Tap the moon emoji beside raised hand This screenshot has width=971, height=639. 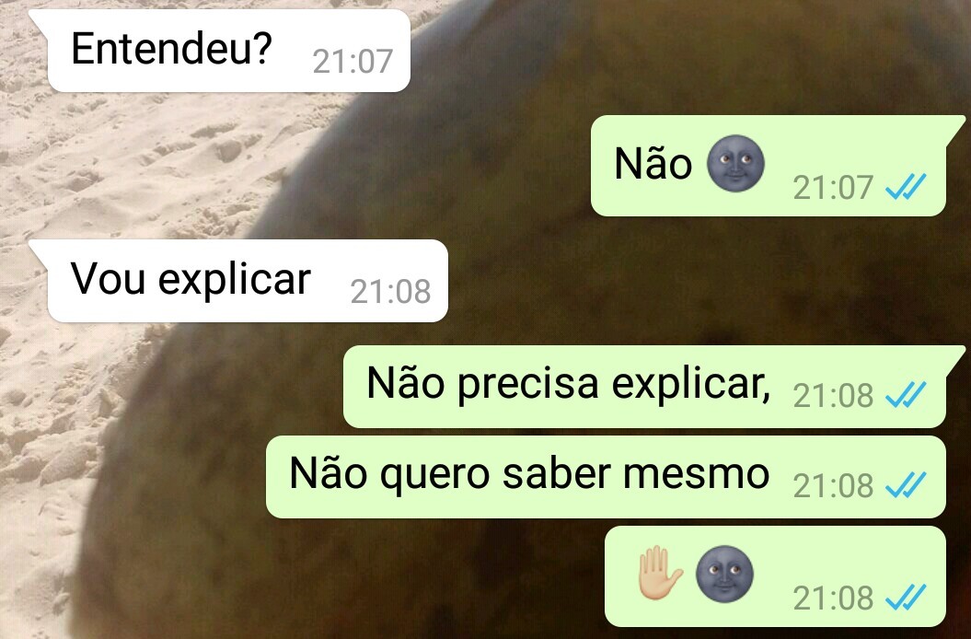tap(724, 574)
